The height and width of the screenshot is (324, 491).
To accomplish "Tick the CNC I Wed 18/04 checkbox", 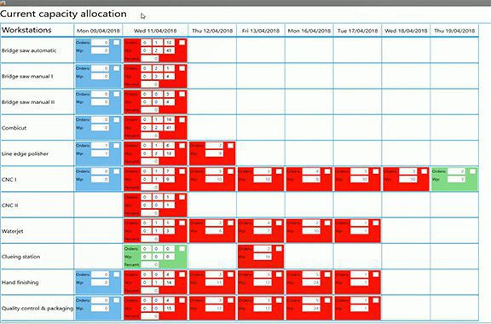I will tap(424, 171).
